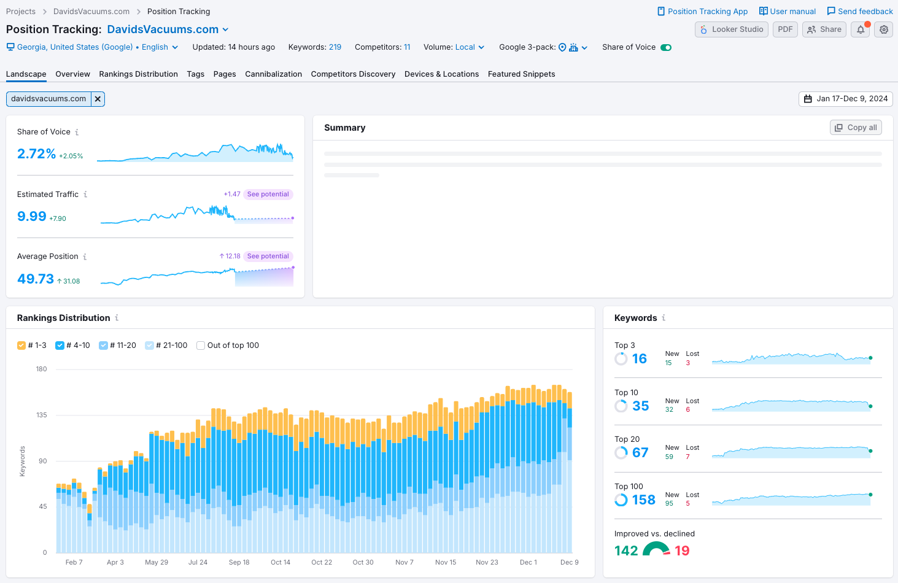
Task: Open the Volume Local dropdown
Action: tap(470, 47)
